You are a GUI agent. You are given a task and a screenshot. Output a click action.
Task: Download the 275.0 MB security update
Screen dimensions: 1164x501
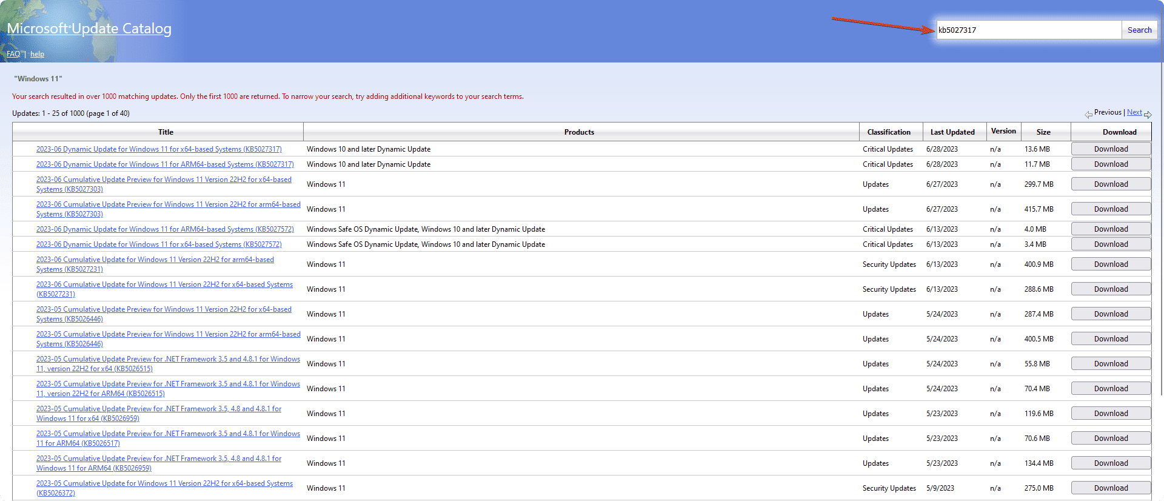pos(1111,488)
